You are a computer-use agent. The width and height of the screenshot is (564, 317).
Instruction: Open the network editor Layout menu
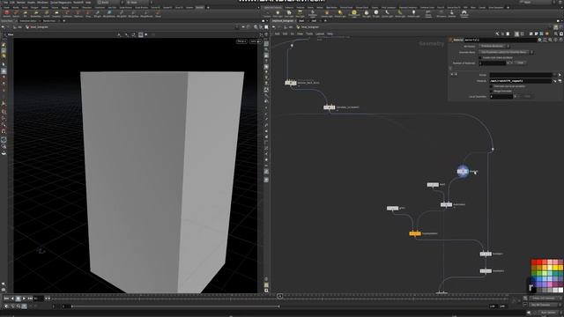click(x=319, y=33)
